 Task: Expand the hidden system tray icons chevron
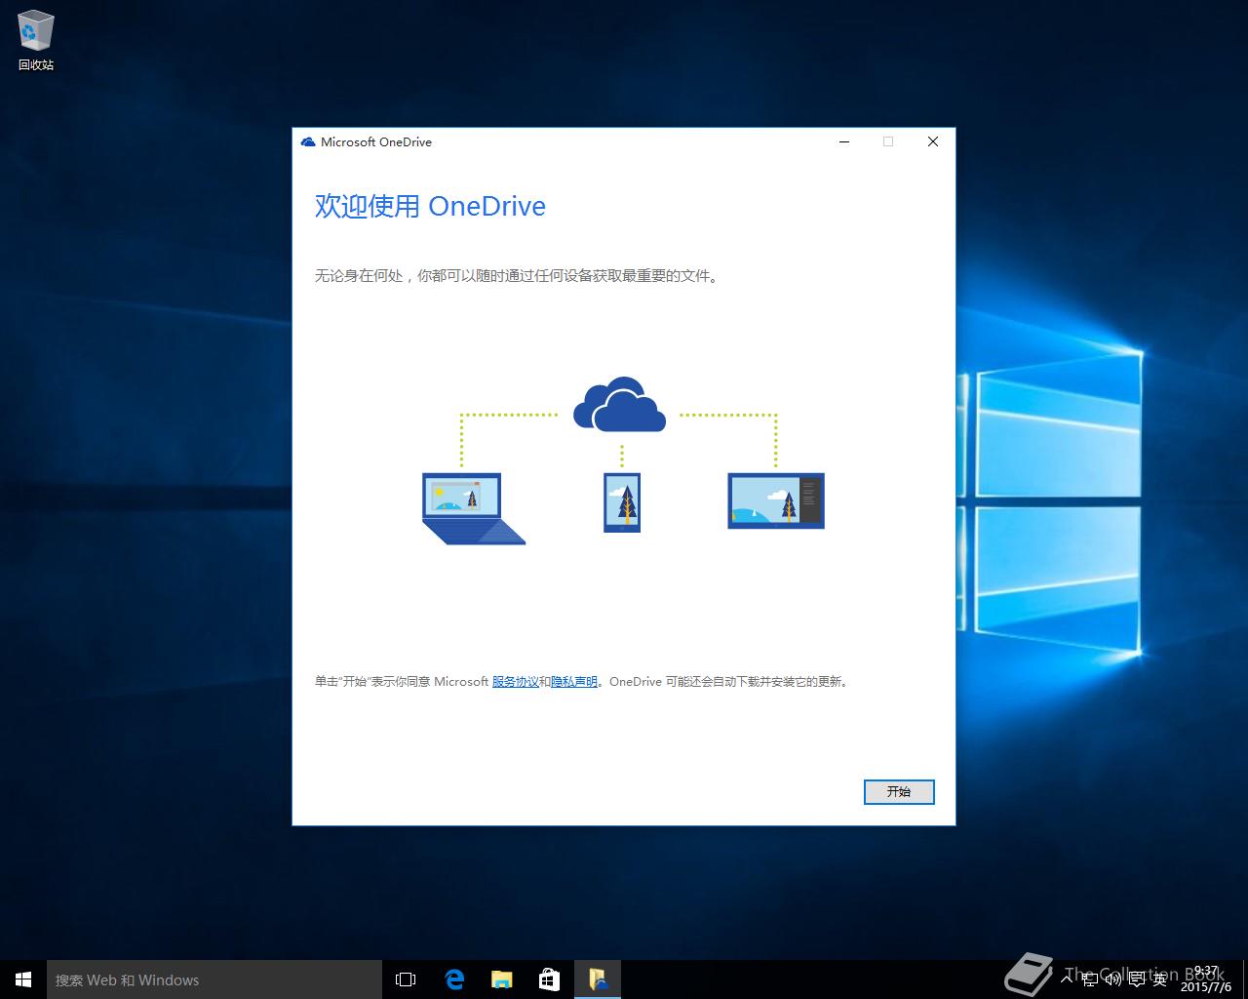(x=1067, y=979)
